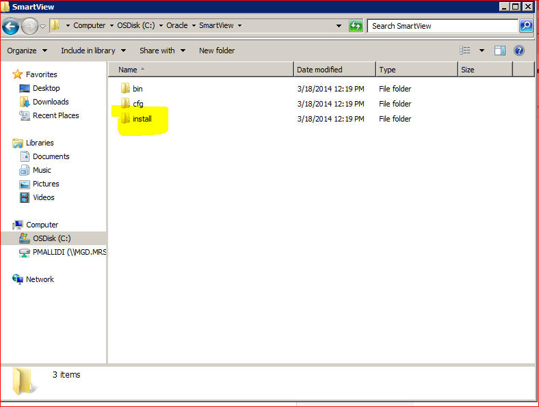Select Computer in the address breadcrumb
Screen dimensions: 539x407
click(90, 25)
